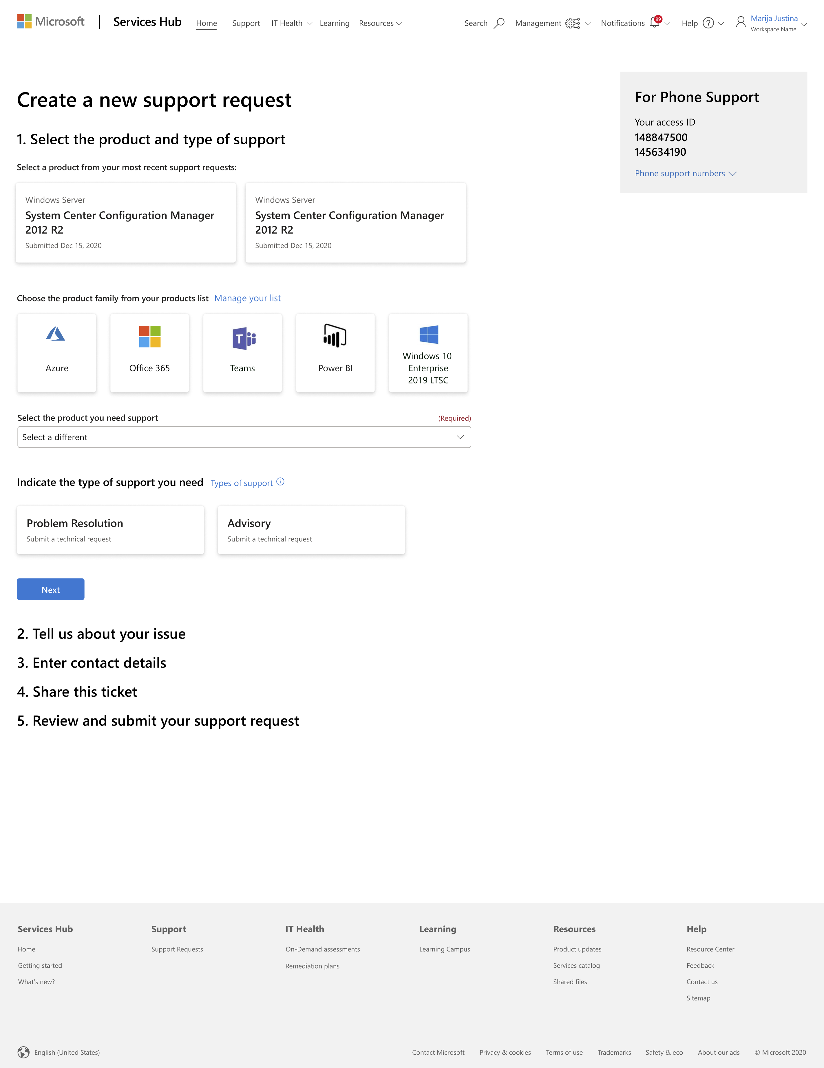Viewport: 824px width, 1068px height.
Task: Select the Problem Resolution support type
Action: coord(110,530)
